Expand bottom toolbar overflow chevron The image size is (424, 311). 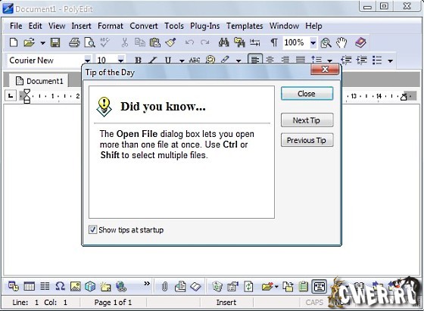pos(147,284)
